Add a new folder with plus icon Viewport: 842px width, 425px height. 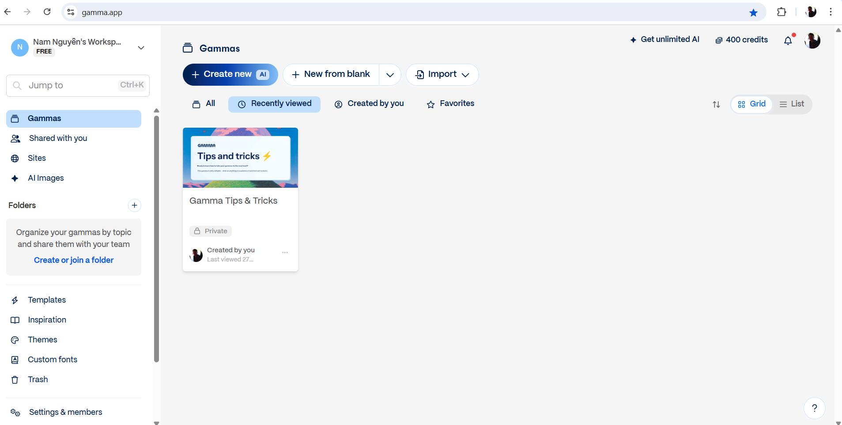(135, 205)
